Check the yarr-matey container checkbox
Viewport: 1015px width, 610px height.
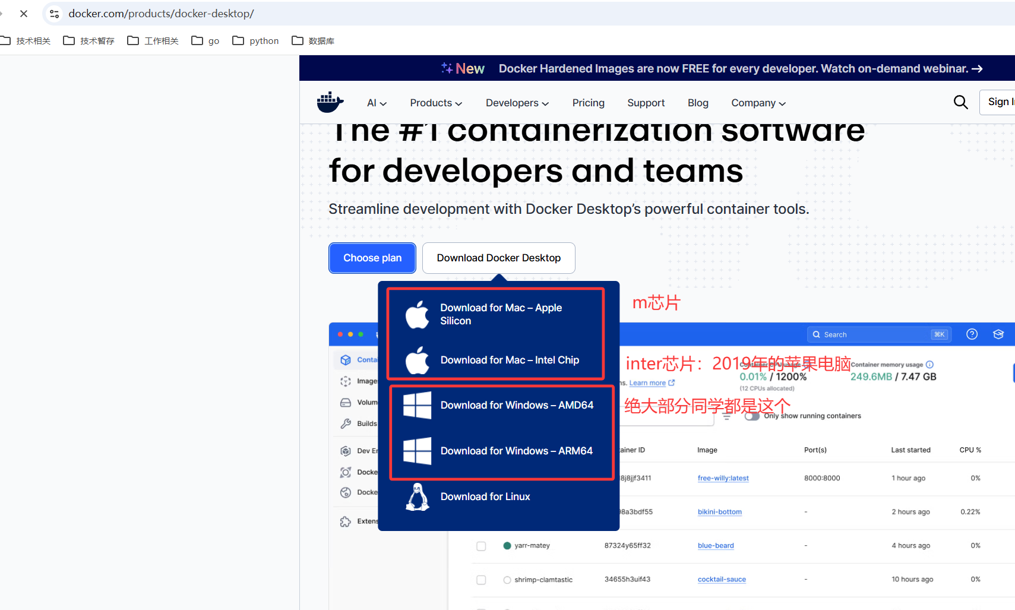(x=481, y=546)
